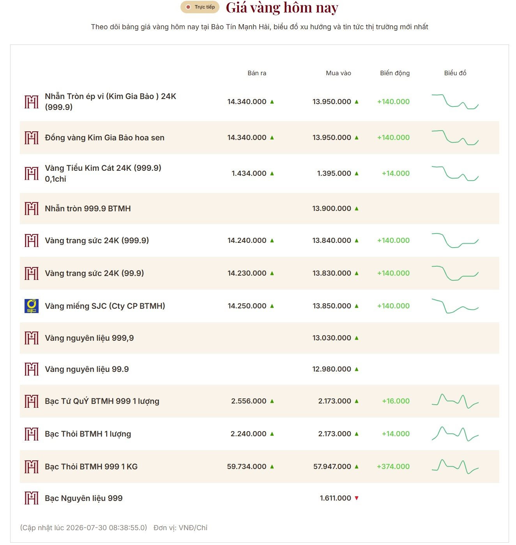Click the red down arrow for Bạc Nguyên liệu 999
The image size is (516, 545).
(x=356, y=498)
